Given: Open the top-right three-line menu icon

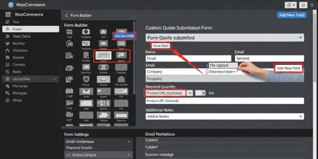Looking at the screenshot, I should 312,5.
